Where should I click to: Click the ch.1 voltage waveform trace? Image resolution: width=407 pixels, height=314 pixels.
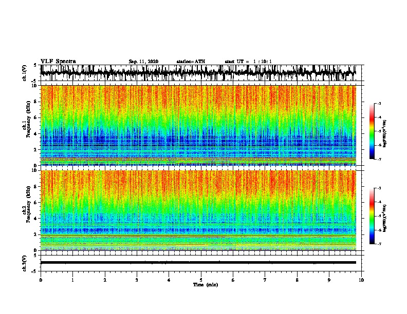(198, 73)
